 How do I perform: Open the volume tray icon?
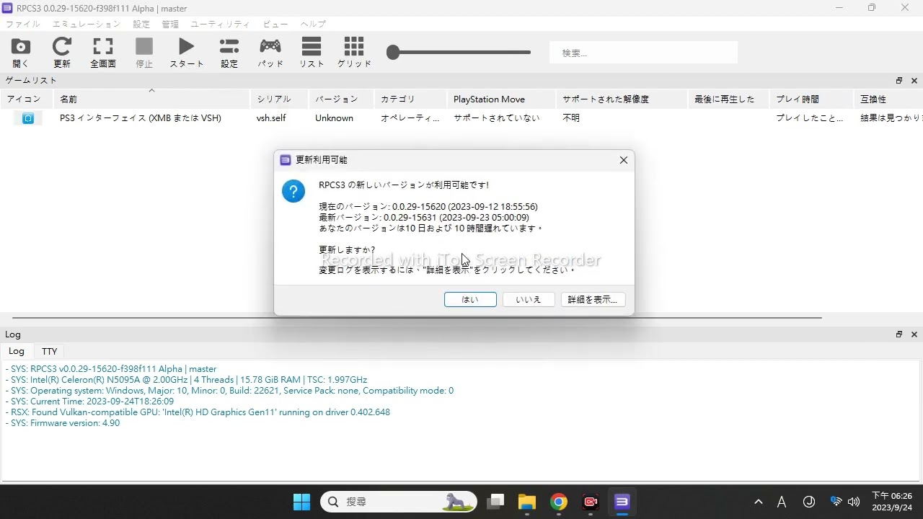pyautogui.click(x=854, y=502)
